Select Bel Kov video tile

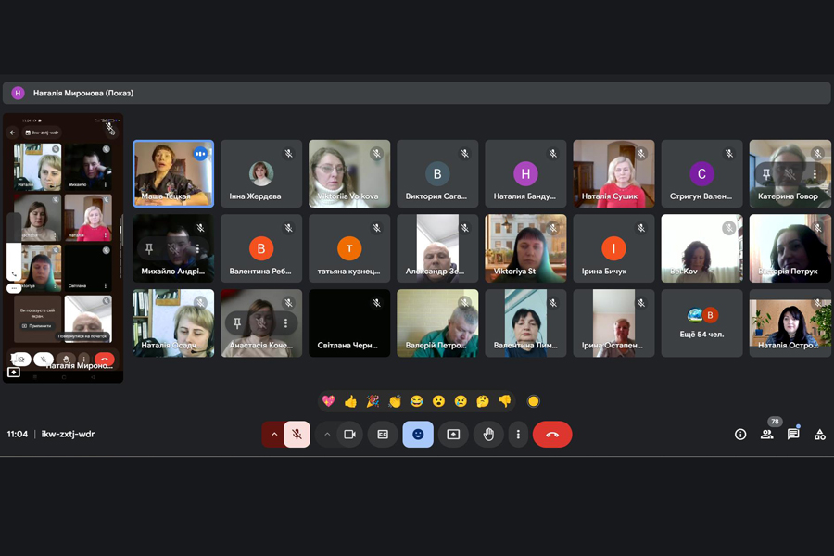tap(701, 248)
